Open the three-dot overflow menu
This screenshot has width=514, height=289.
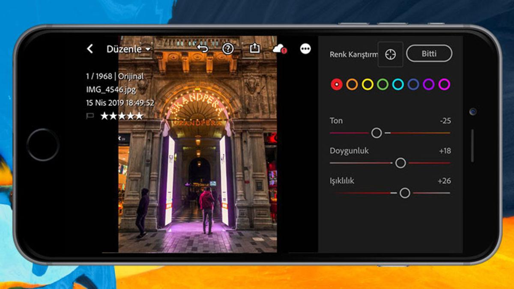pos(305,49)
